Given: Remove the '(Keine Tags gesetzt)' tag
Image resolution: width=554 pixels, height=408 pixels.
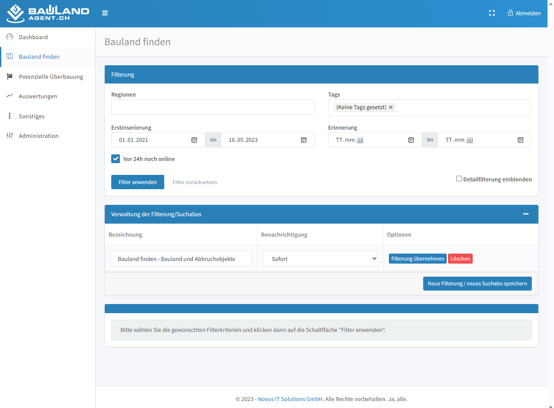Looking at the screenshot, I should tap(391, 107).
